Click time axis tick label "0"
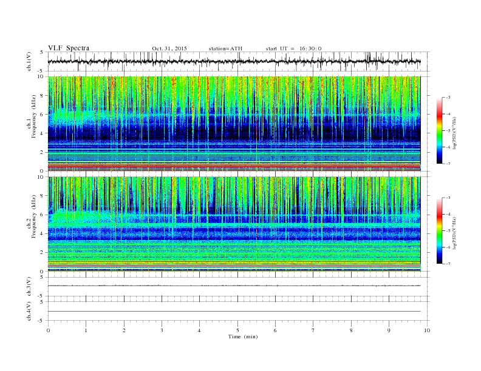The image size is (481, 371). (48, 330)
